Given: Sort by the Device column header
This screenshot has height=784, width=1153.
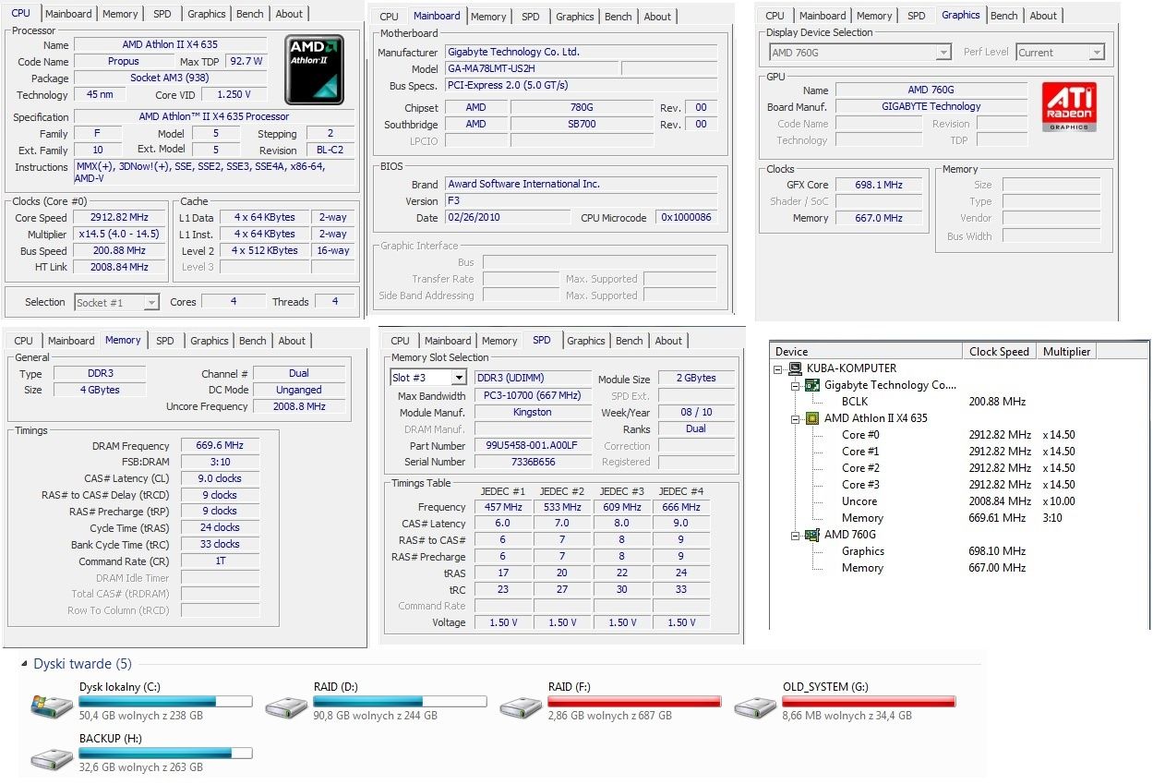Looking at the screenshot, I should 866,351.
